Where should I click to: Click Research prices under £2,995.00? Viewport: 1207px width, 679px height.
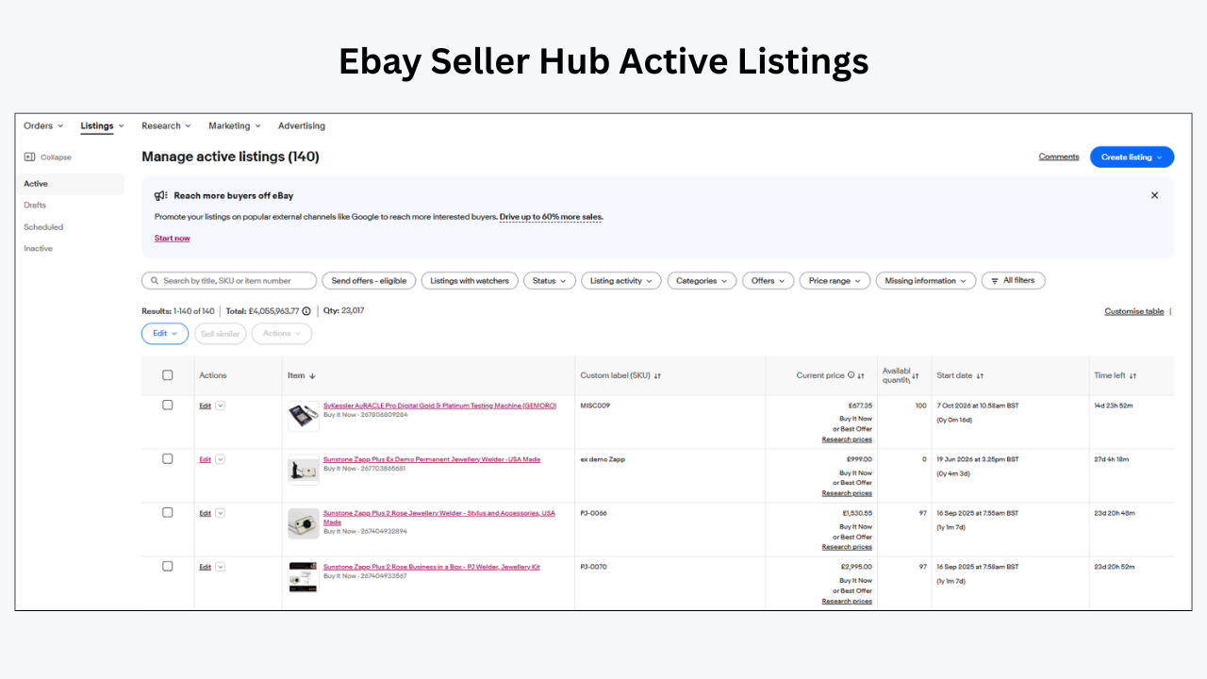click(x=847, y=601)
